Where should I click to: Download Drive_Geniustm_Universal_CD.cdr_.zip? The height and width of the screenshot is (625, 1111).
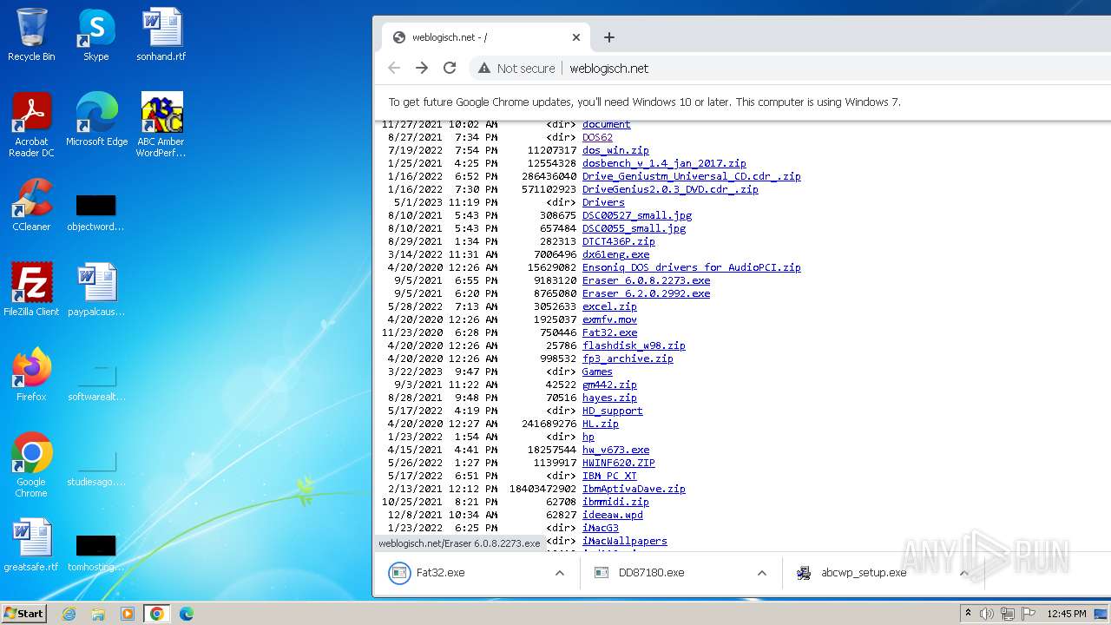(x=691, y=176)
